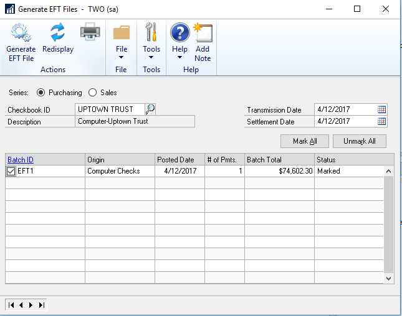Open Checkbook ID lookup magnifier
Image resolution: width=402 pixels, height=316 pixels.
click(150, 109)
